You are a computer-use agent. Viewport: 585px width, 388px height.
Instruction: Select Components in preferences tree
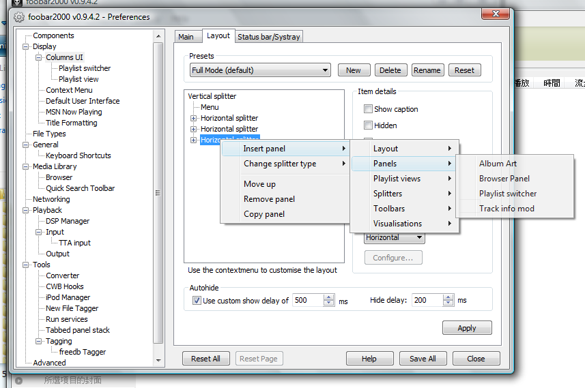click(53, 35)
